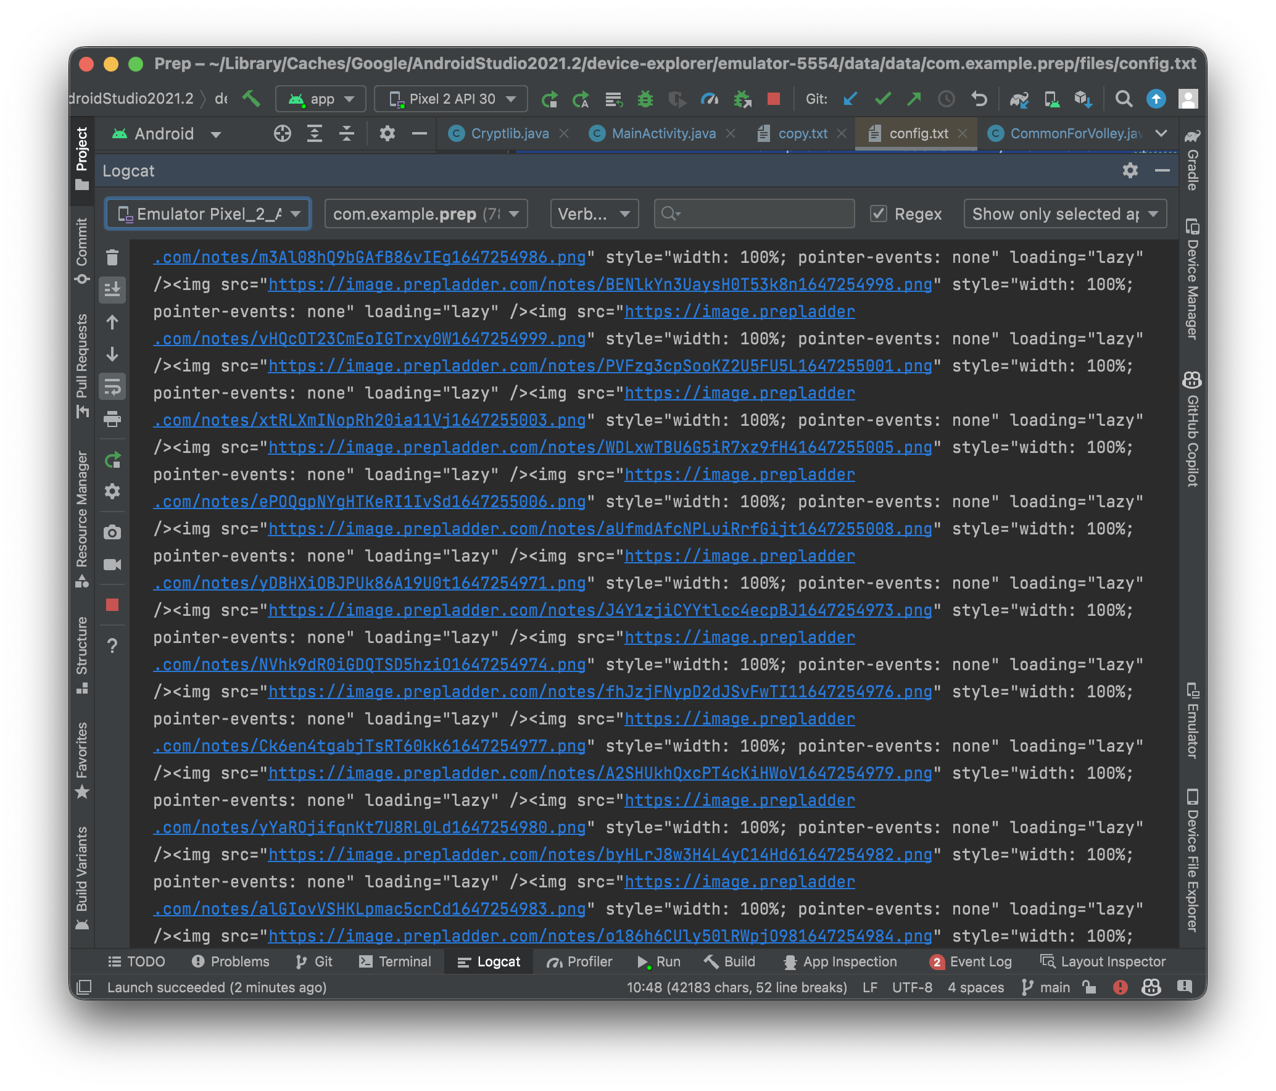Start screen recording with video camera icon

pos(112,564)
